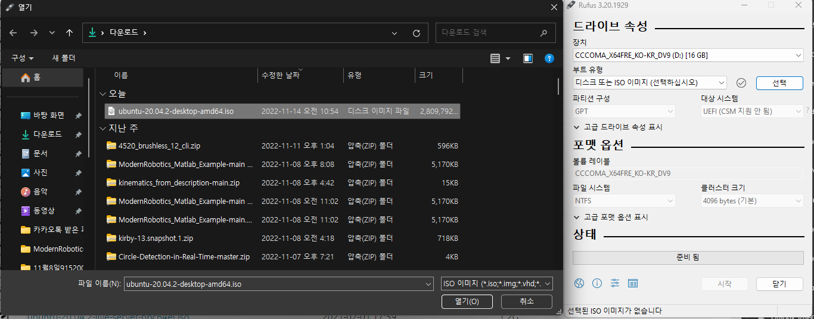This screenshot has height=319, width=814.
Task: Click Rufus checksum checkmark icon
Action: click(x=741, y=82)
